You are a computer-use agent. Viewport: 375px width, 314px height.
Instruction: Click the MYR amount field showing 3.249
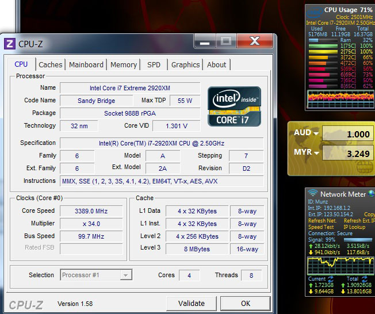(348, 153)
